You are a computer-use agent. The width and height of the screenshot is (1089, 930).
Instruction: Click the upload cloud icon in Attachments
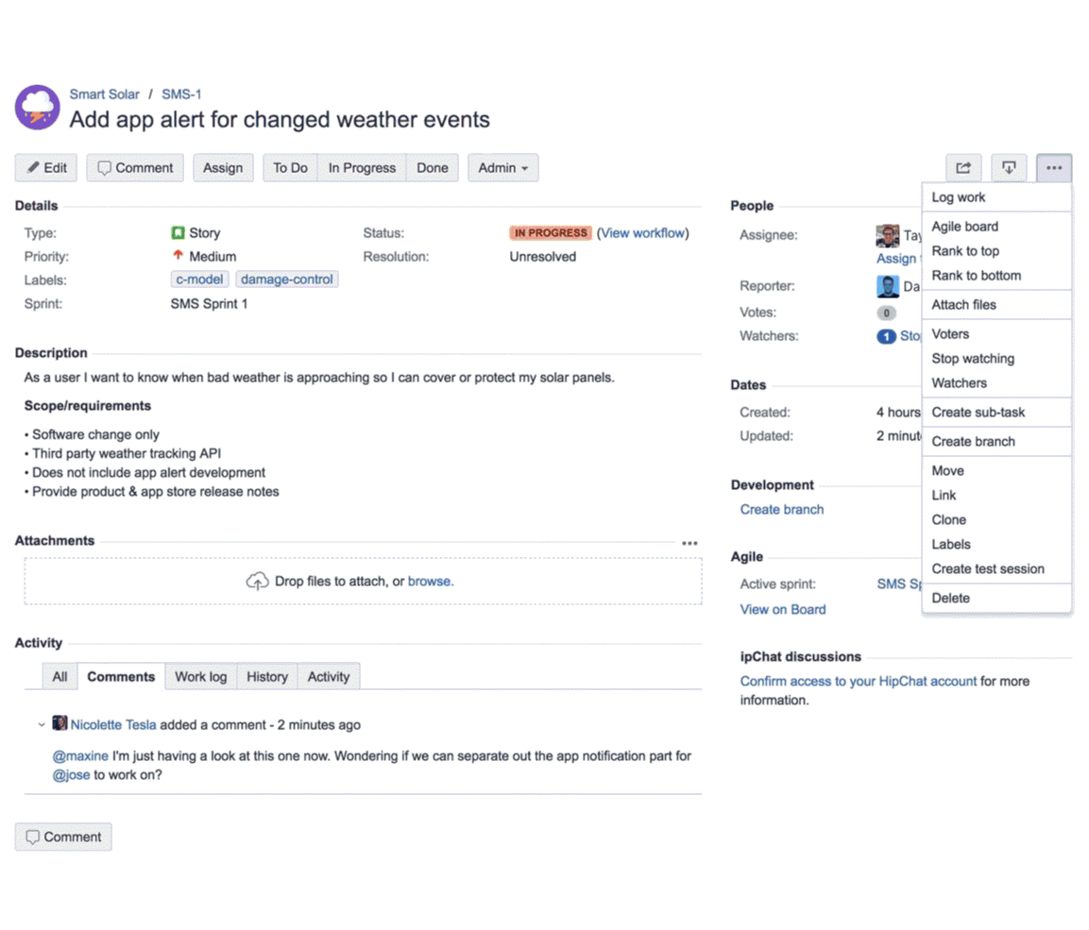coord(256,582)
